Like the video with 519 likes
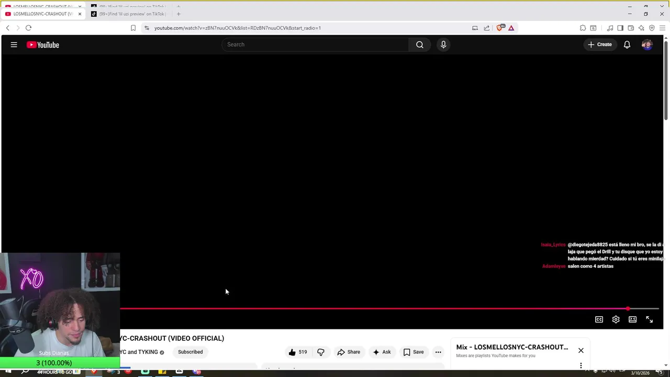670x377 pixels. [298, 352]
